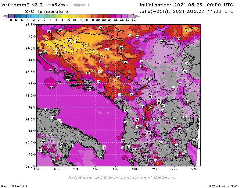Click the 41.5N latitude label

pos(30,119)
